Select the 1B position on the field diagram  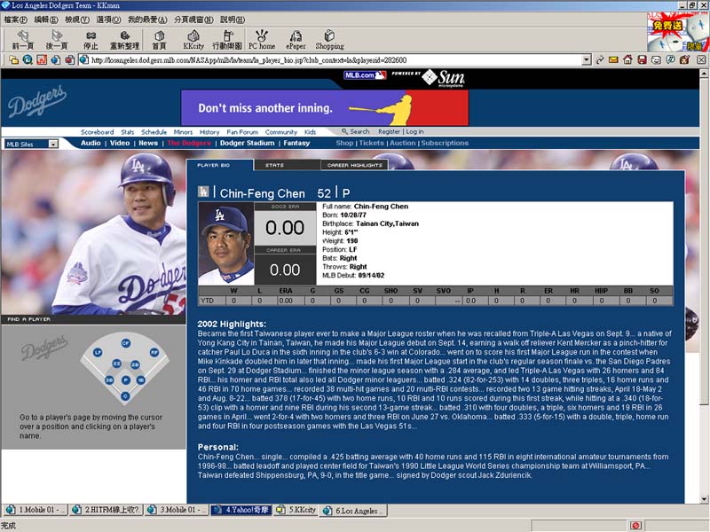(x=141, y=380)
